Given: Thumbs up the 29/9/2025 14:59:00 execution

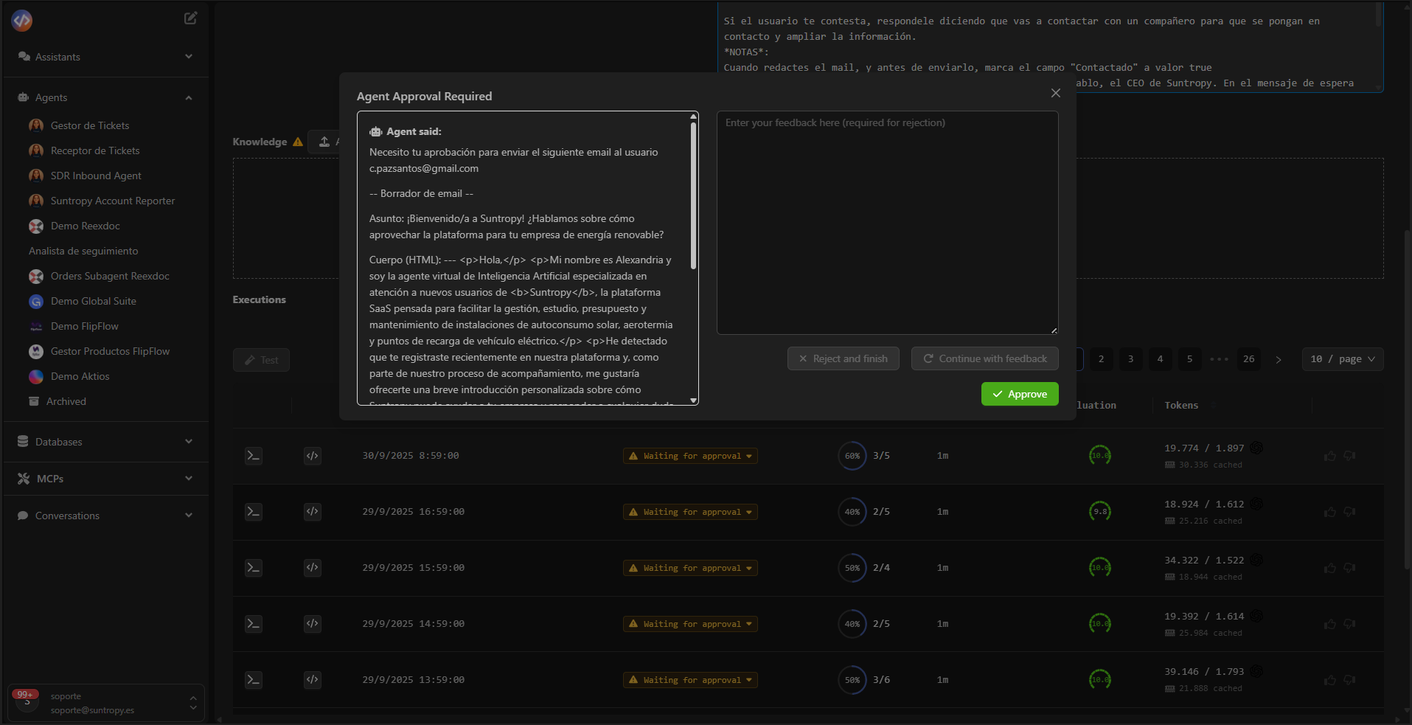Looking at the screenshot, I should click(1330, 624).
